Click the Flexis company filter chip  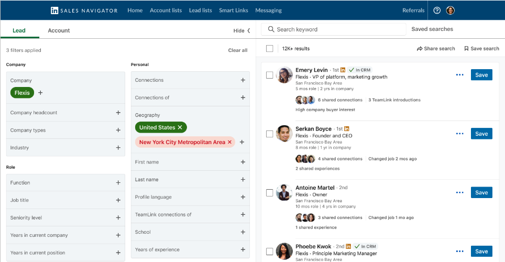pos(22,93)
